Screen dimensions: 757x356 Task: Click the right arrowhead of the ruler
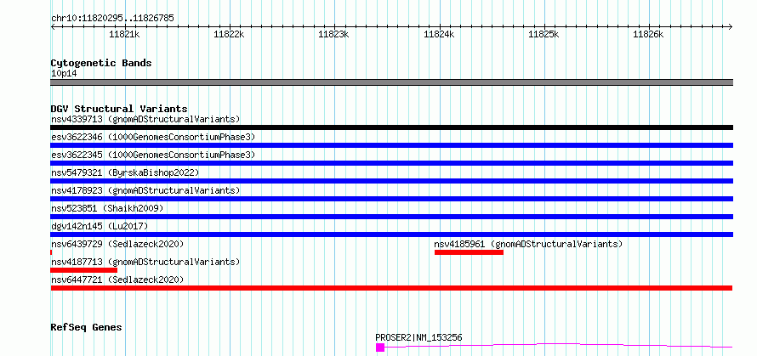tap(731, 26)
